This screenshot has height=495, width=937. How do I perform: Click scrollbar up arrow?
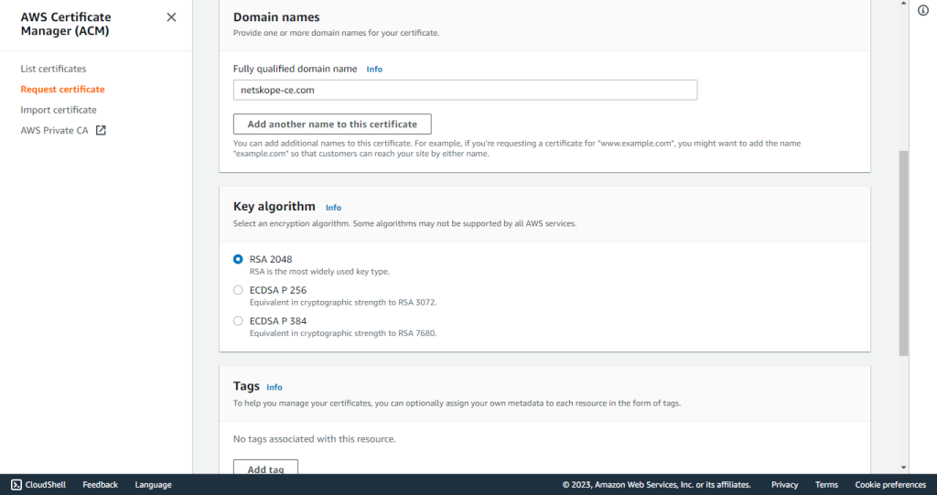pos(903,4)
